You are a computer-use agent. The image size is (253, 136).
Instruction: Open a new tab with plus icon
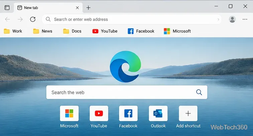click(x=89, y=8)
